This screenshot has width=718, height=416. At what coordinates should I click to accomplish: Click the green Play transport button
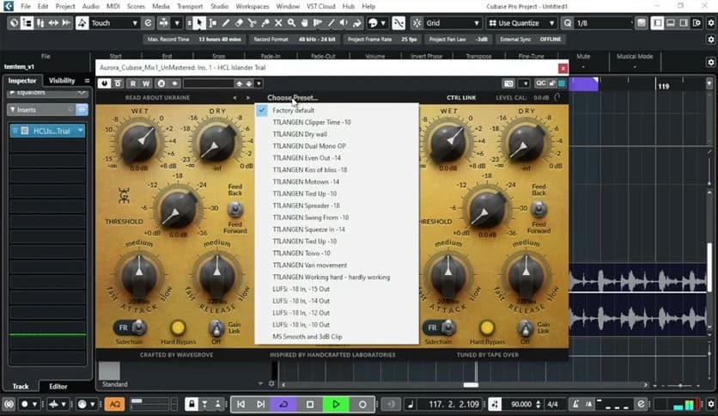coord(336,404)
